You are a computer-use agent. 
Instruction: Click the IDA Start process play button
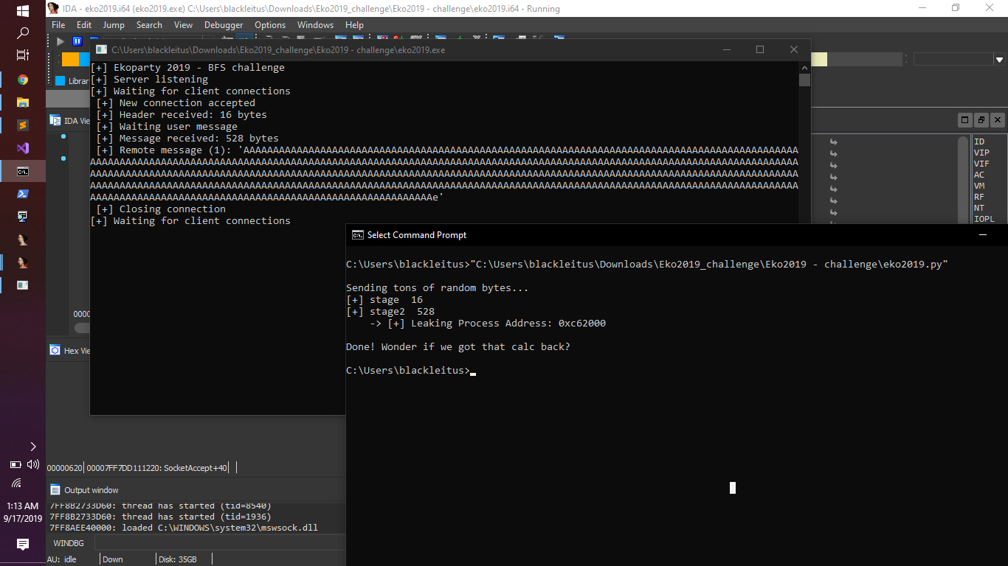pyautogui.click(x=61, y=41)
